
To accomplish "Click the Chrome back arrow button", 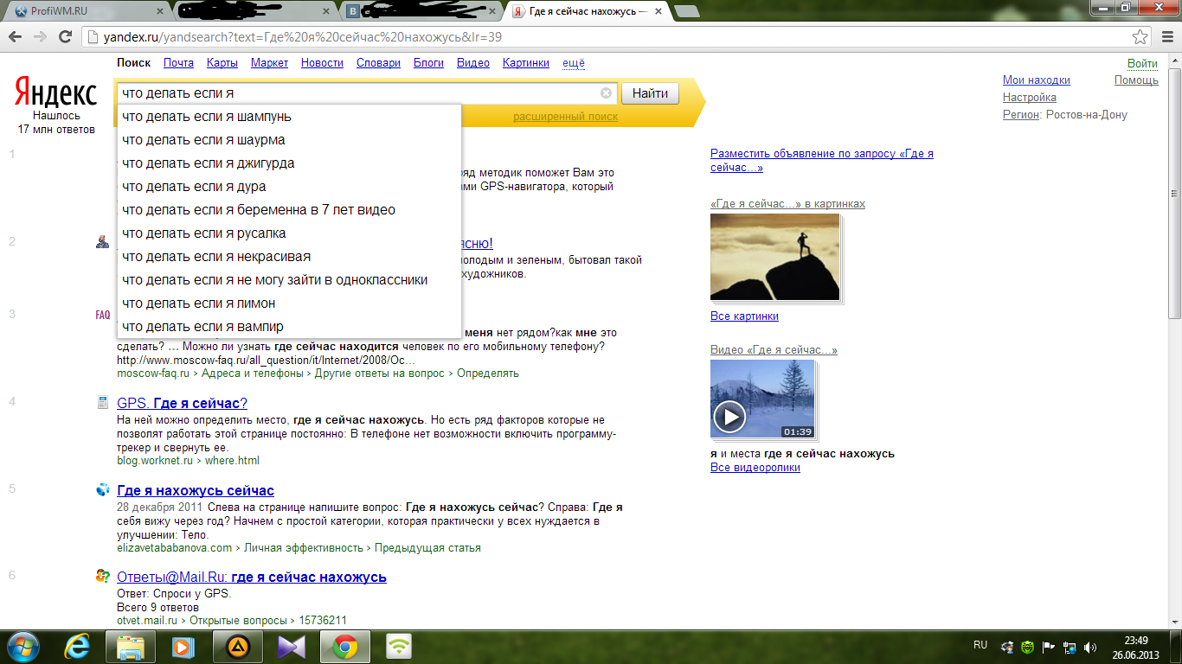I will click(x=16, y=37).
